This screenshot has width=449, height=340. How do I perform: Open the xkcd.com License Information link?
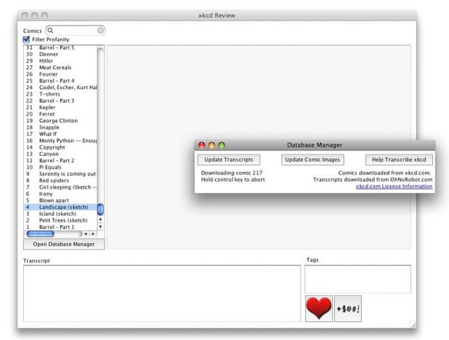(x=394, y=186)
